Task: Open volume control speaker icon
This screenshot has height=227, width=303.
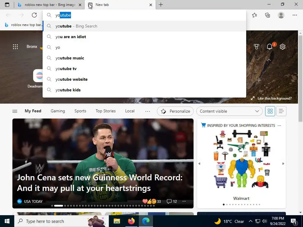Action: point(265,221)
